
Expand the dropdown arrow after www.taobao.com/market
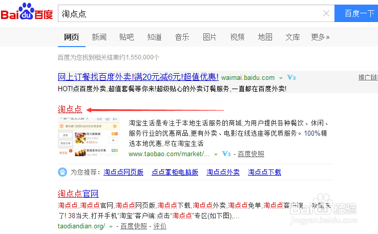point(216,155)
